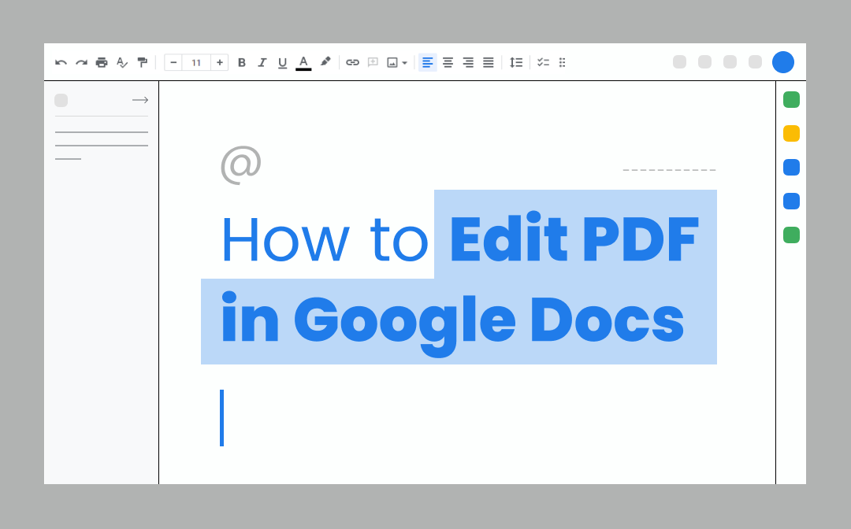The width and height of the screenshot is (851, 529).
Task: Click the blue circle account avatar
Action: 783,62
